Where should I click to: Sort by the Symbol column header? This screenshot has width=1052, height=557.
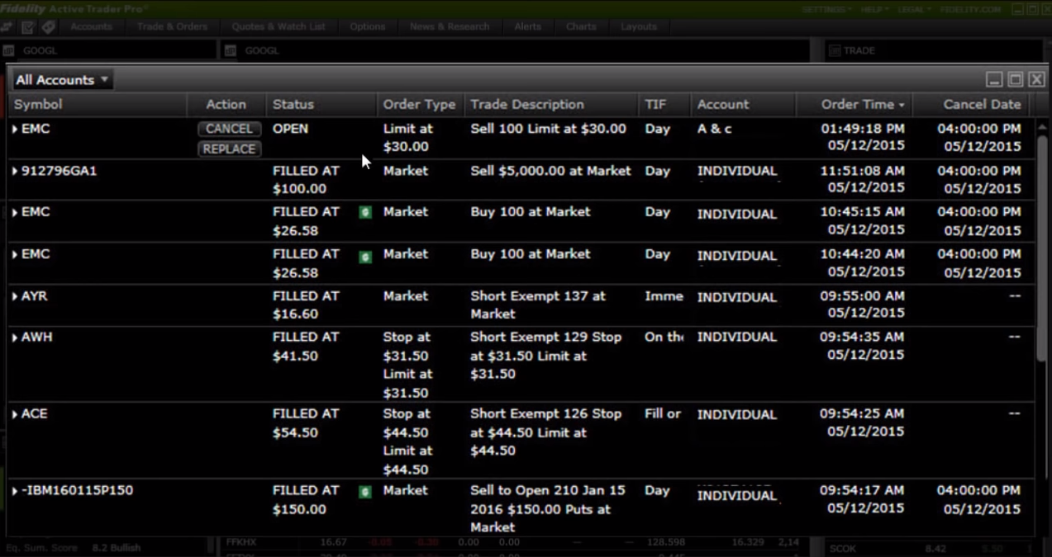[97, 105]
